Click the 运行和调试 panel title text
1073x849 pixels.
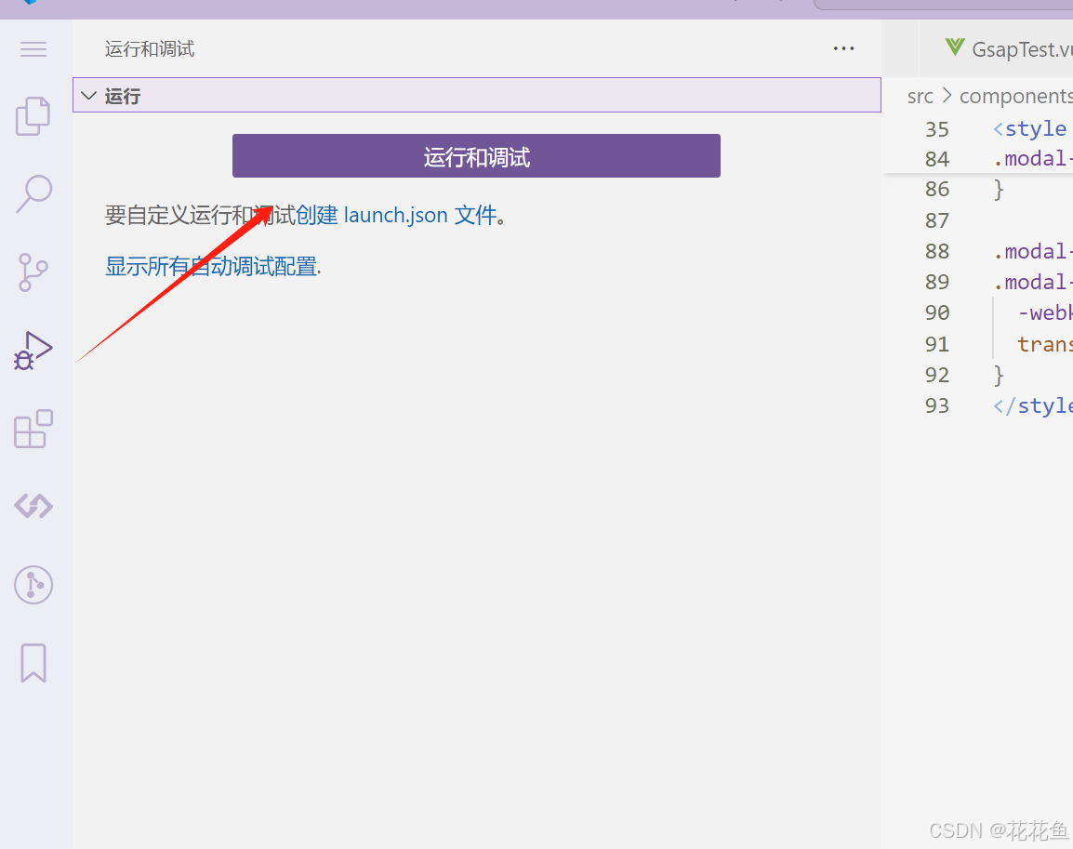pyautogui.click(x=149, y=48)
